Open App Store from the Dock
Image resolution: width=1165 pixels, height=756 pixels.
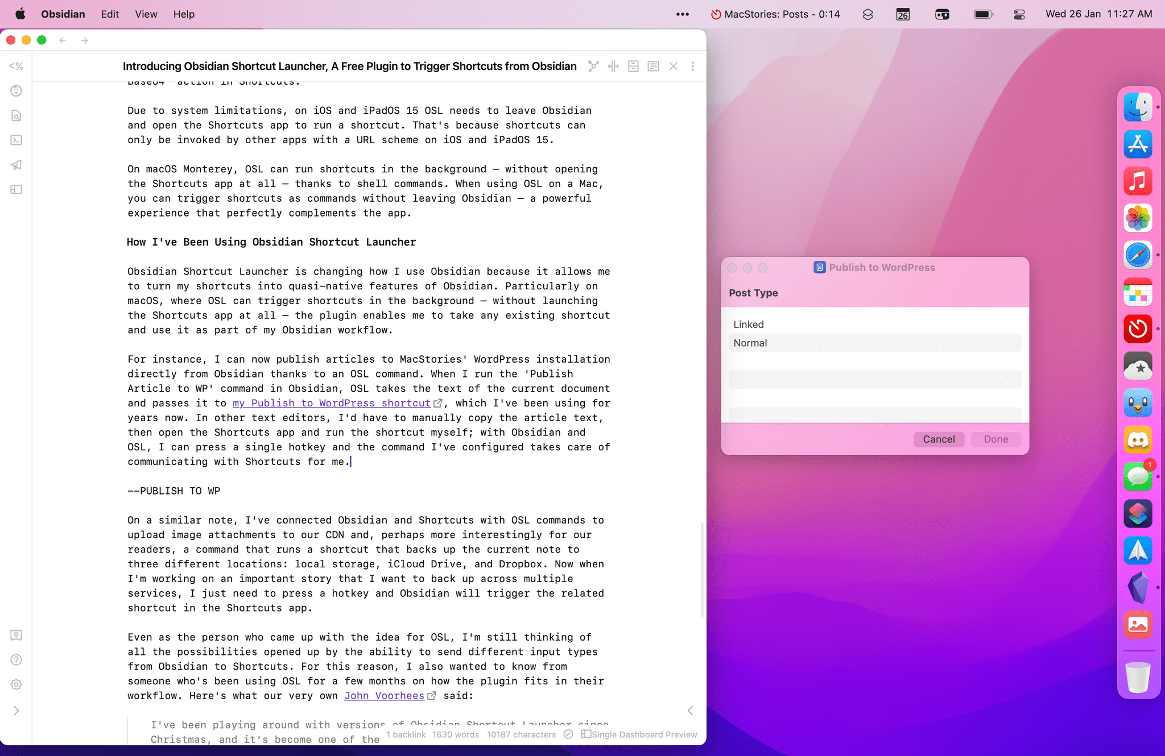(1138, 144)
